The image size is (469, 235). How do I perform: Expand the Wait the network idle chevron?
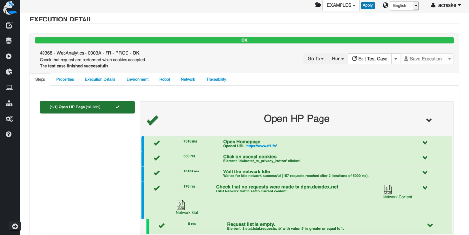(425, 172)
